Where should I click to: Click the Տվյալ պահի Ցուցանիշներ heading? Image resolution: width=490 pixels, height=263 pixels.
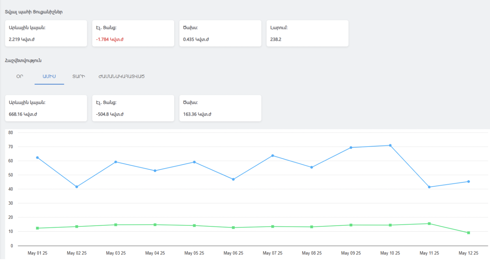[x=34, y=12]
